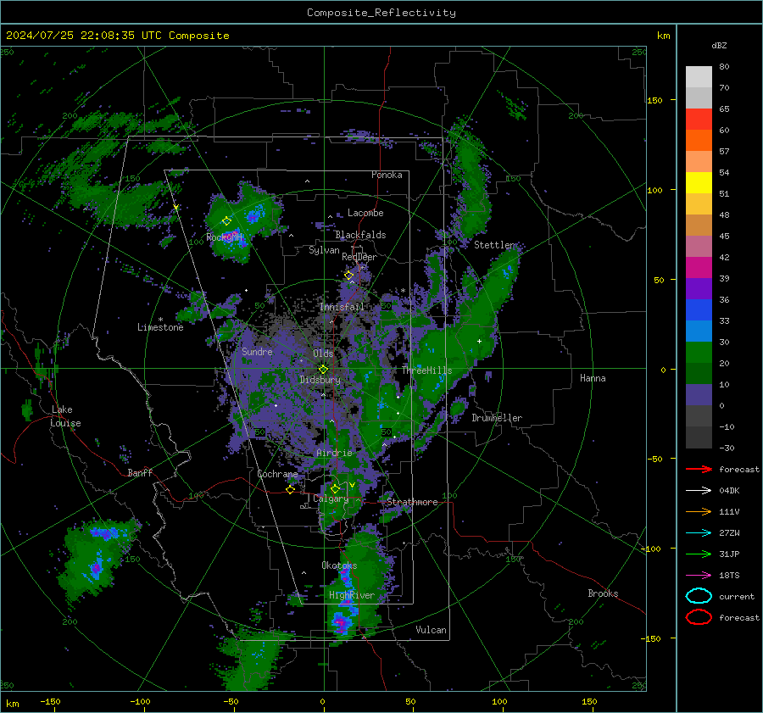This screenshot has width=763, height=713.
Task: Click the HighRiver label on map
Action: pyautogui.click(x=352, y=595)
